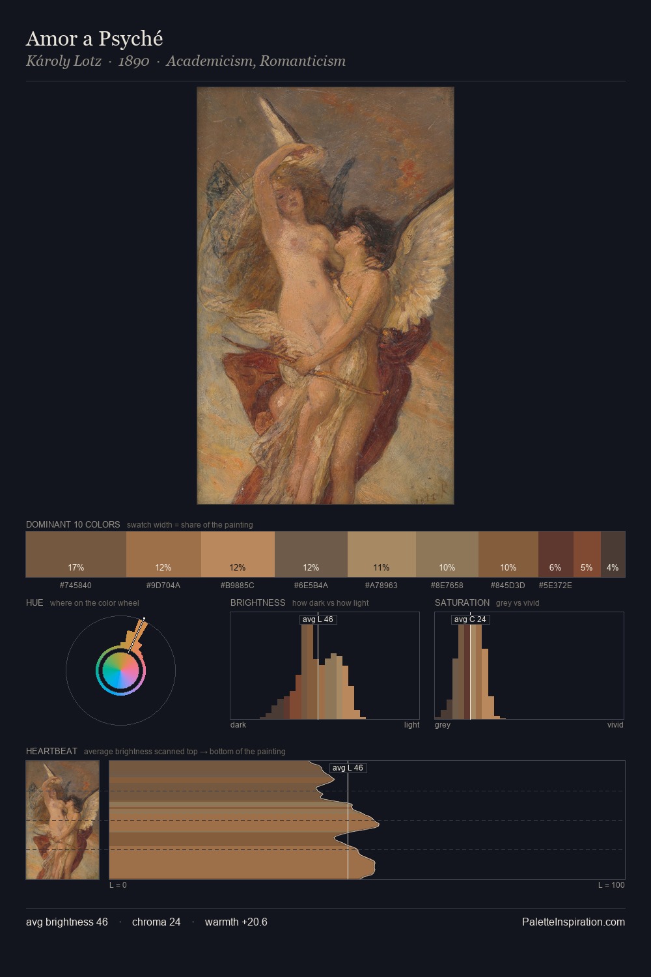Select the #9D704A color swatch

click(x=163, y=554)
